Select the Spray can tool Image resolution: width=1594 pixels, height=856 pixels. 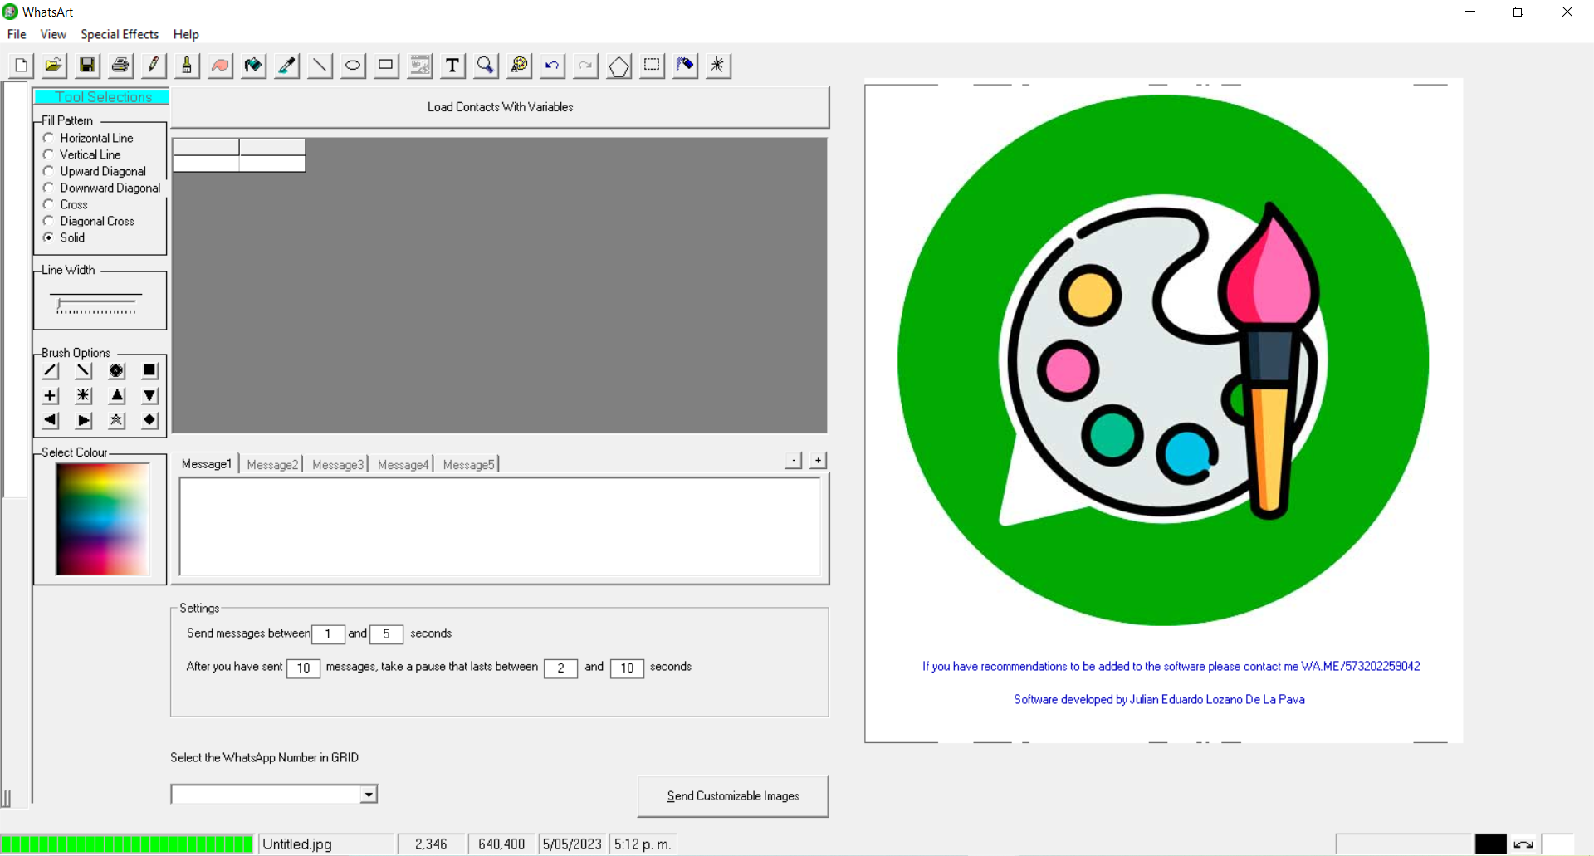[685, 66]
